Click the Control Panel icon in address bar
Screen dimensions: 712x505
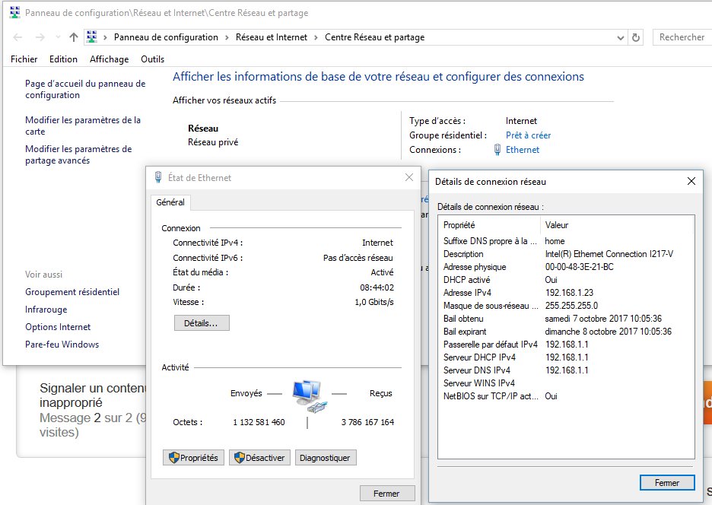pos(93,37)
